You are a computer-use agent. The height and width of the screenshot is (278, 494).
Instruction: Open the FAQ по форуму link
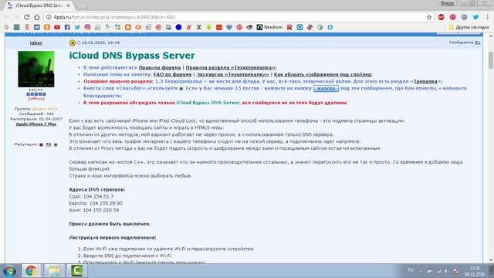click(172, 74)
